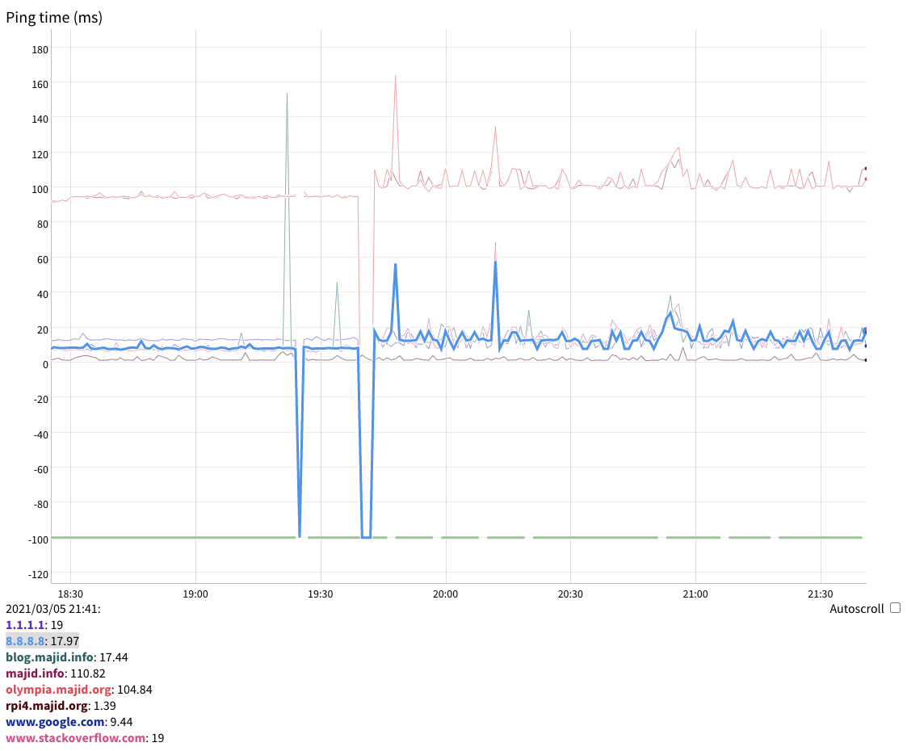This screenshot has height=751, width=907.
Task: Select blog.majid.info in the legend
Action: [x=49, y=657]
